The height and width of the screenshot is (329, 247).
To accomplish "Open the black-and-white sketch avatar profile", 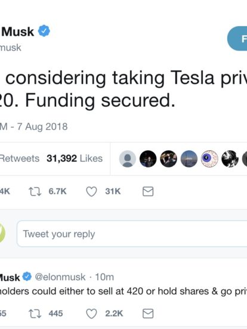I will [x=230, y=159].
